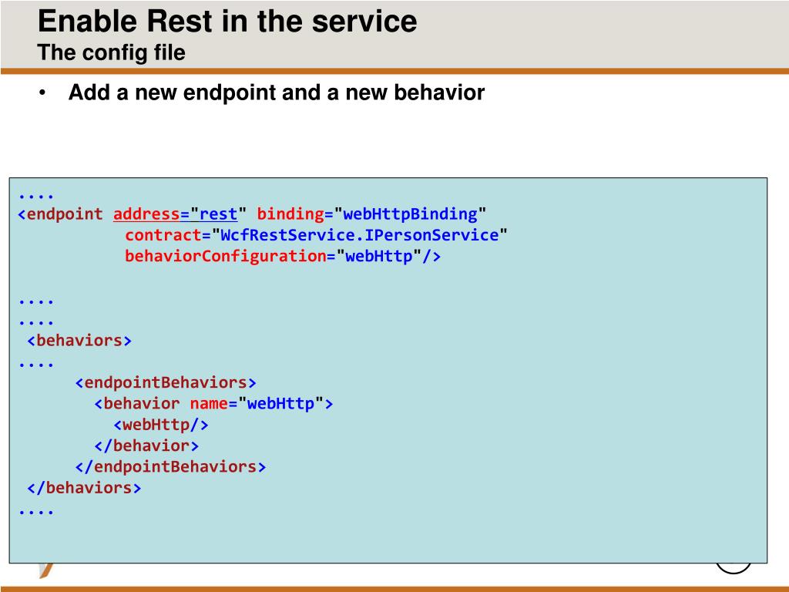Select the behaviorConfiguration="webHttp" line
This screenshot has height=592, width=789.
[283, 256]
